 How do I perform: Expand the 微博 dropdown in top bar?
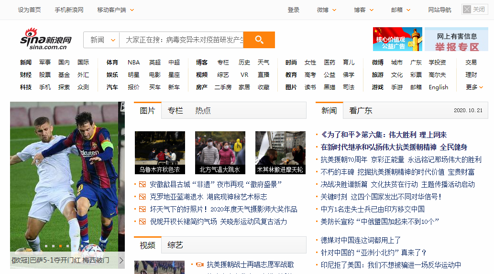(327, 10)
